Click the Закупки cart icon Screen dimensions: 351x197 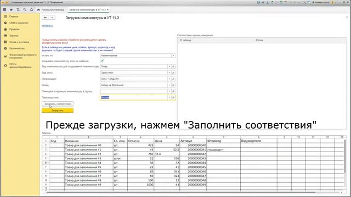5,36
